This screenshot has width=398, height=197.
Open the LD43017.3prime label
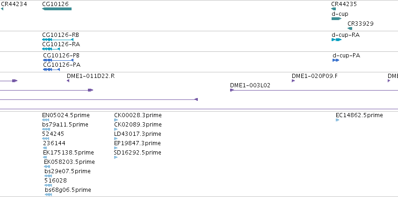[x=137, y=134]
